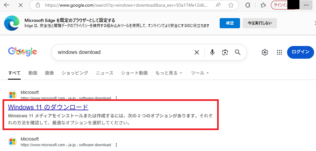This screenshot has width=316, height=151.
Task: Switch to the 画像 tab
Action: [x=49, y=73]
